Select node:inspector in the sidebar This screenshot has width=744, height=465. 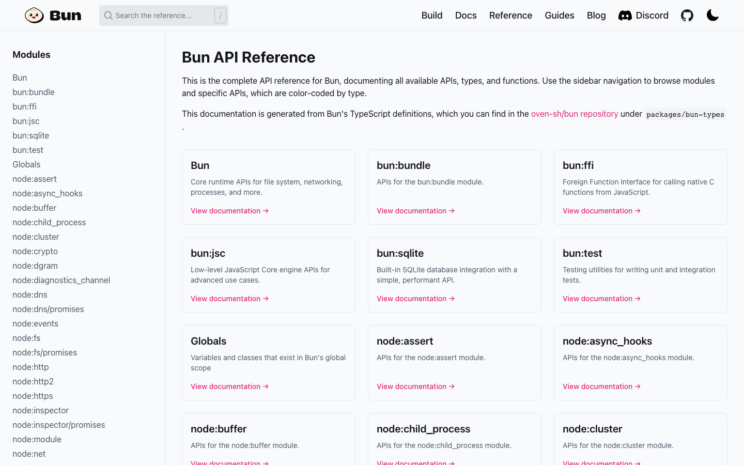[x=40, y=410]
